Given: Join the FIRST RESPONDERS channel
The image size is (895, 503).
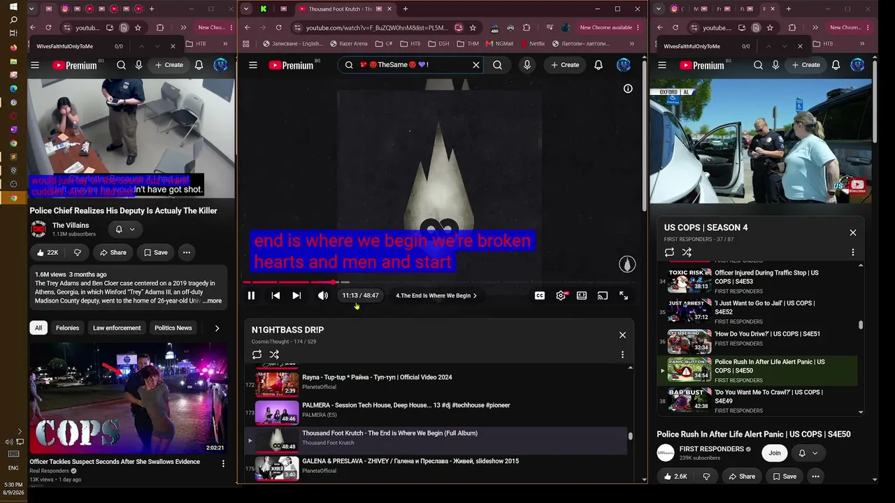Looking at the screenshot, I should [x=775, y=453].
